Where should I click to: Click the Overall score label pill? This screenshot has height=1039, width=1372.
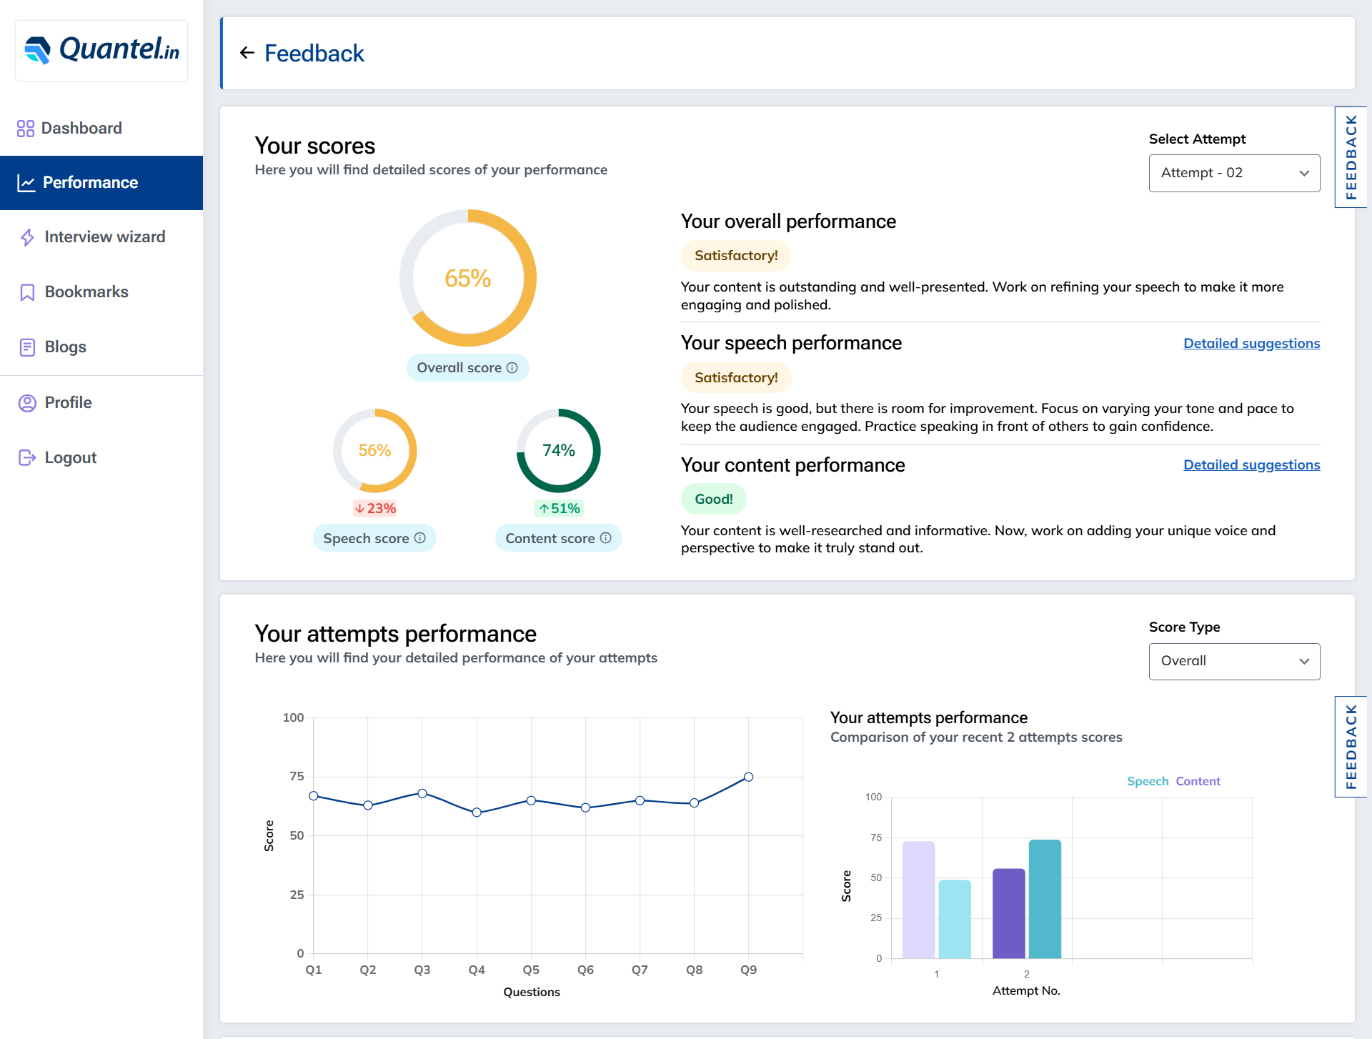(467, 367)
